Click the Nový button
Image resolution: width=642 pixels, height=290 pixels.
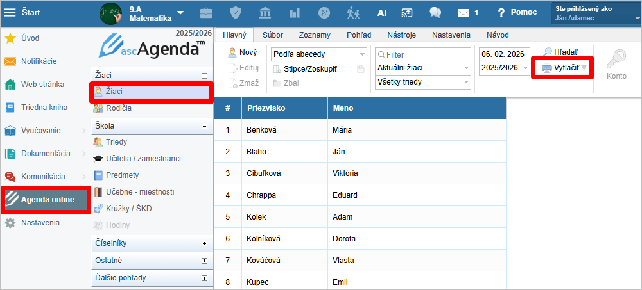coord(244,52)
